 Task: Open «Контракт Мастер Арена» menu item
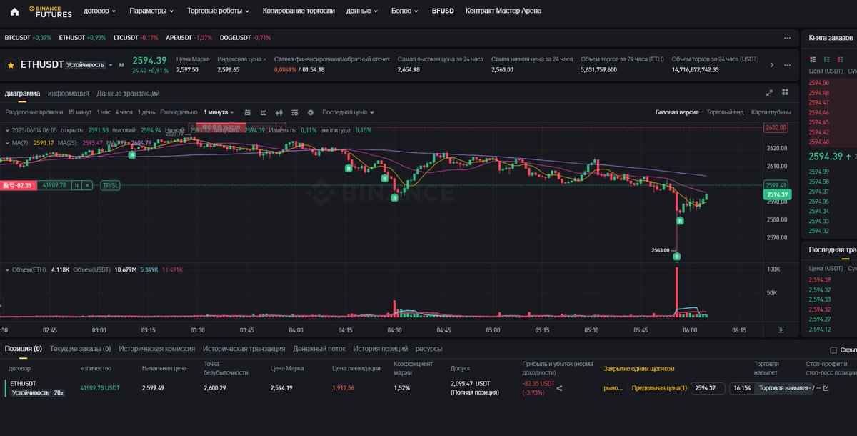click(x=503, y=11)
